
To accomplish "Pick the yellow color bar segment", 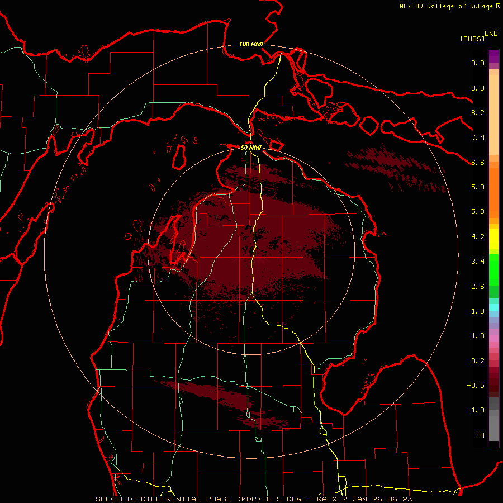I will point(493,239).
